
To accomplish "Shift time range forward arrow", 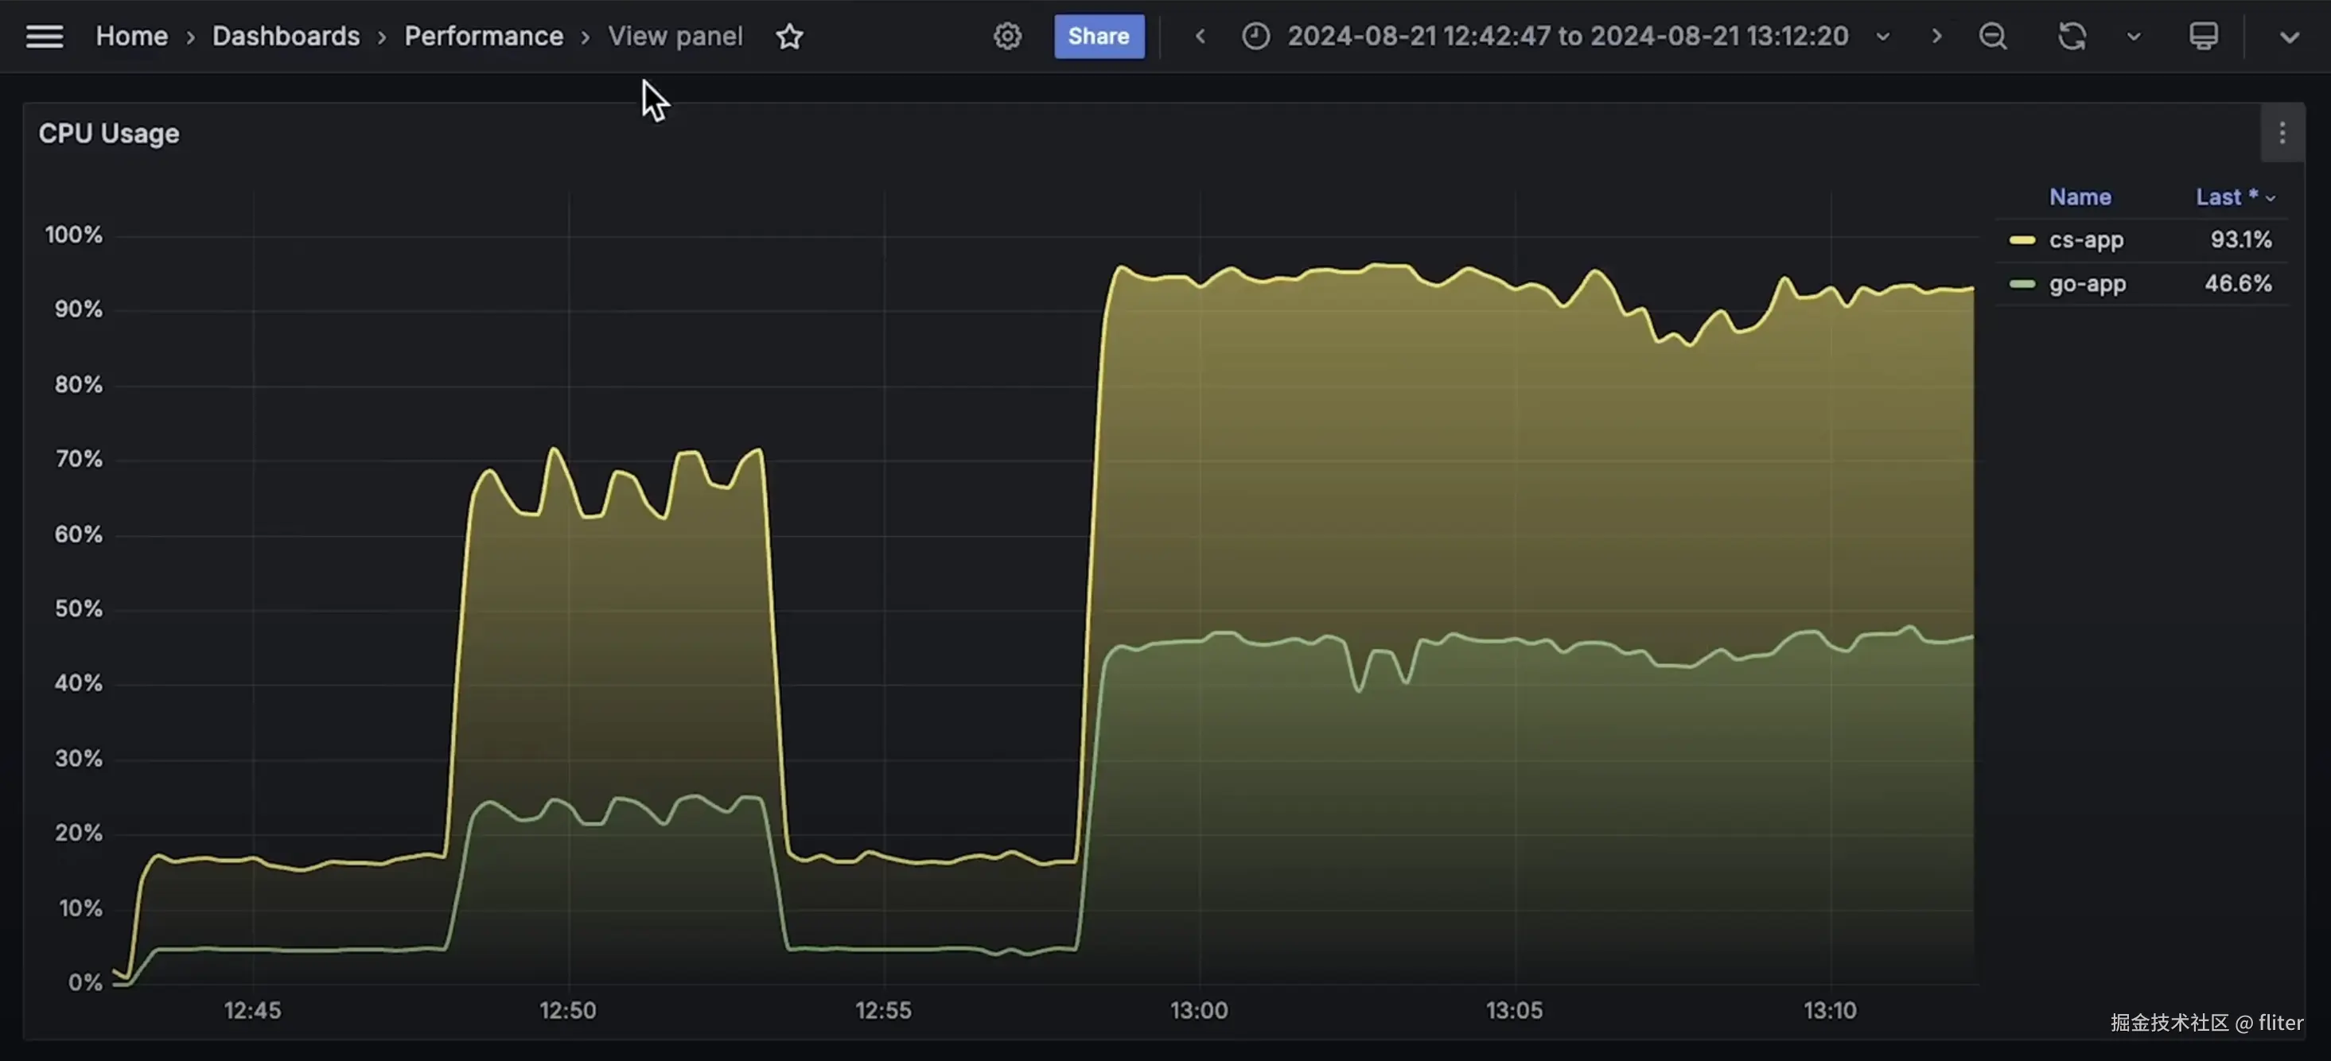I will click(x=1936, y=36).
